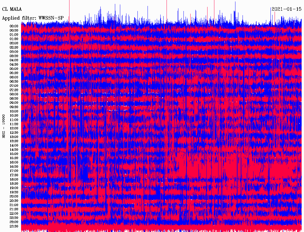Select the 12:00 time row label
Screen dimensions: 304x232
pos(14,128)
